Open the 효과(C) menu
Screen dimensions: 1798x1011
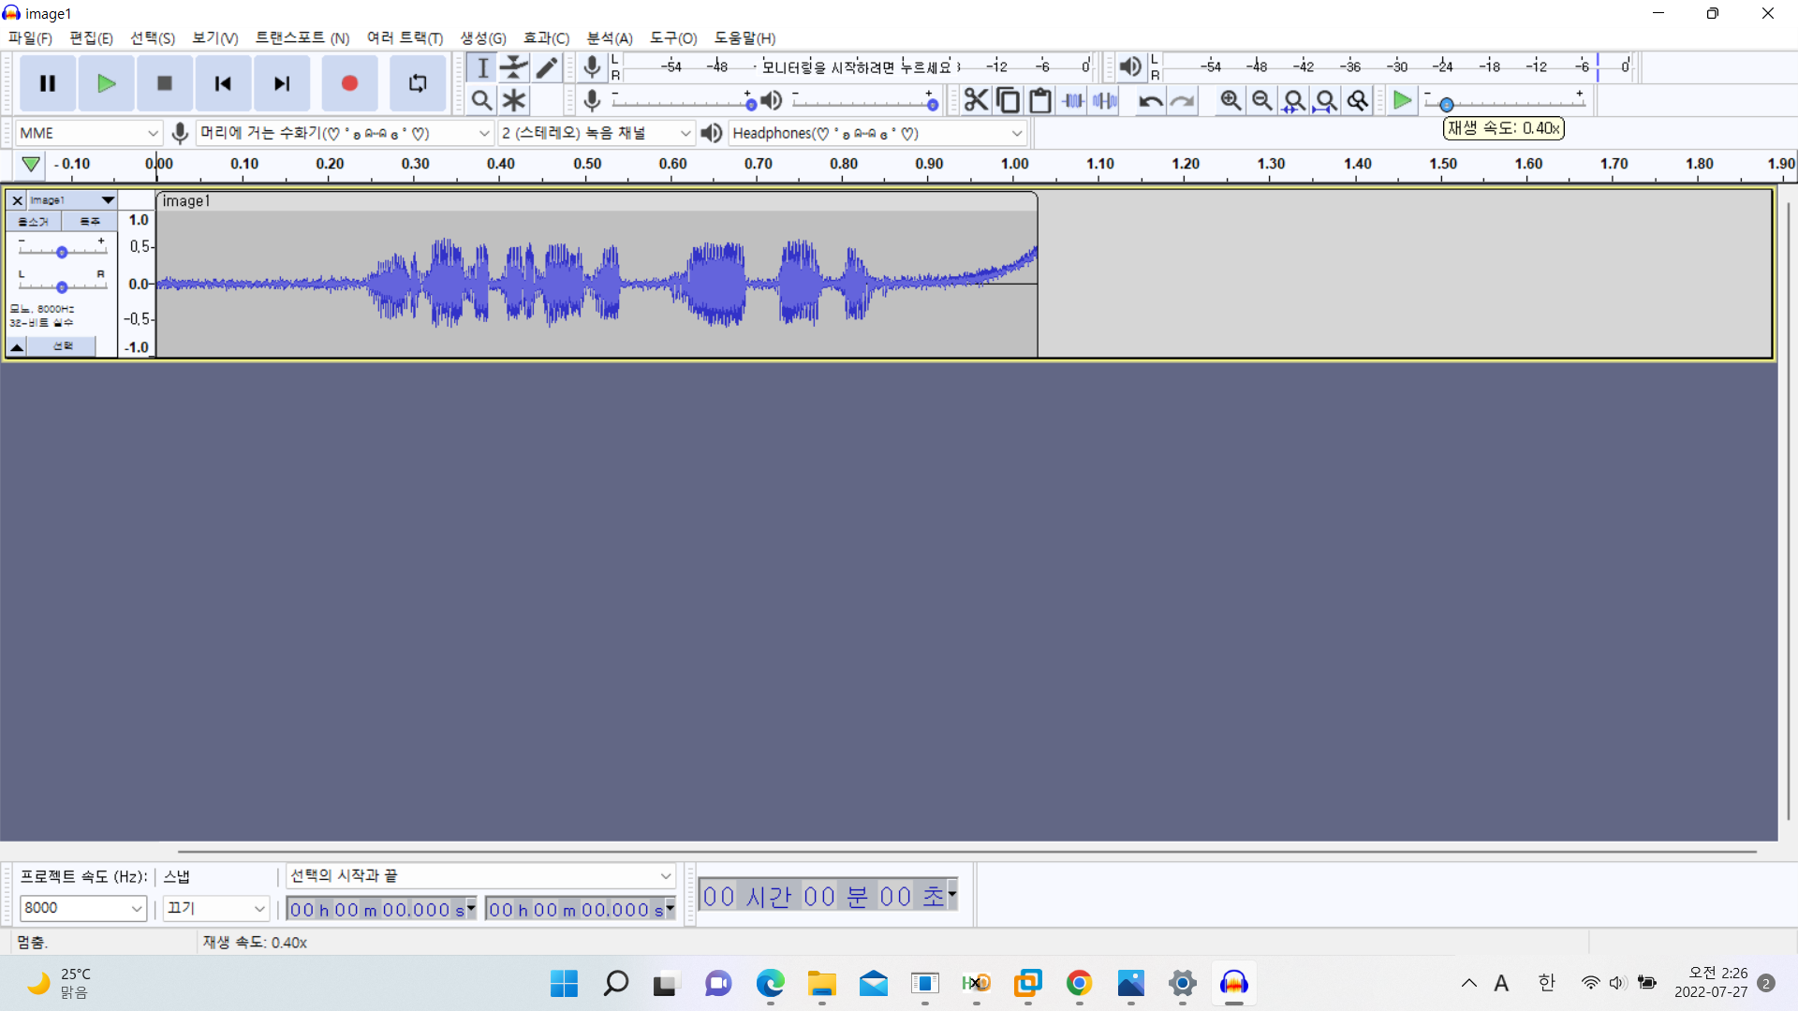click(546, 38)
